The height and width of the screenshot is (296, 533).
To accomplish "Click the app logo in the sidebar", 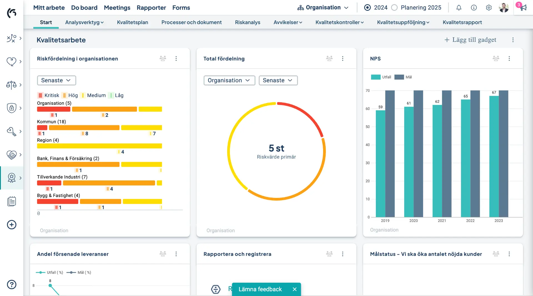I will click(x=12, y=13).
